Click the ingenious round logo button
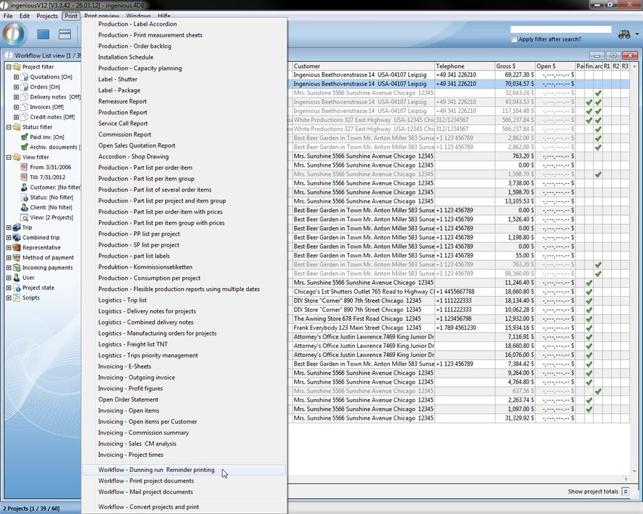The width and height of the screenshot is (643, 514). pos(14,34)
